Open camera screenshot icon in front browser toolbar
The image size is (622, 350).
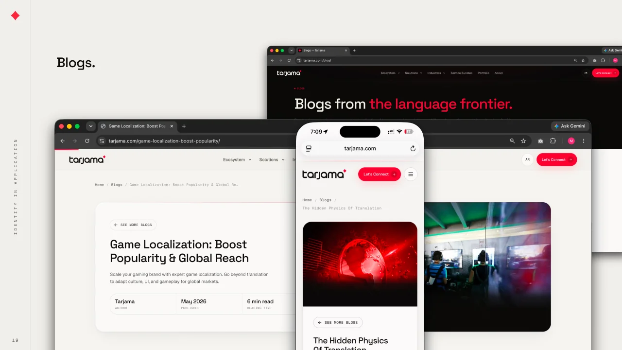tap(540, 141)
